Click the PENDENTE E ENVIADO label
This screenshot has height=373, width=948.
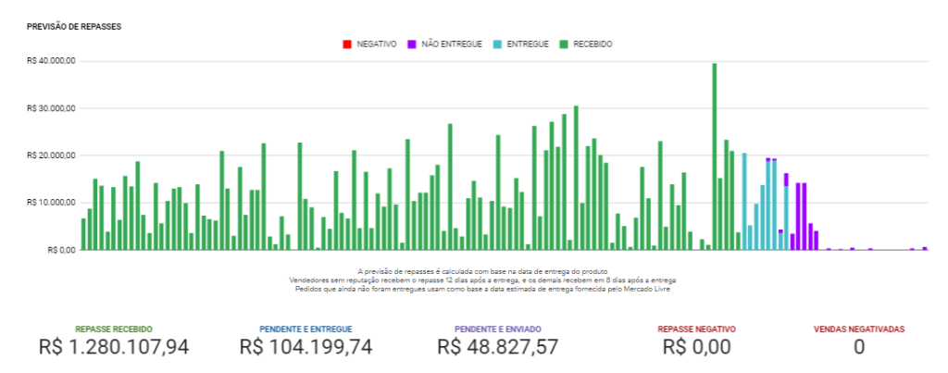pos(498,329)
